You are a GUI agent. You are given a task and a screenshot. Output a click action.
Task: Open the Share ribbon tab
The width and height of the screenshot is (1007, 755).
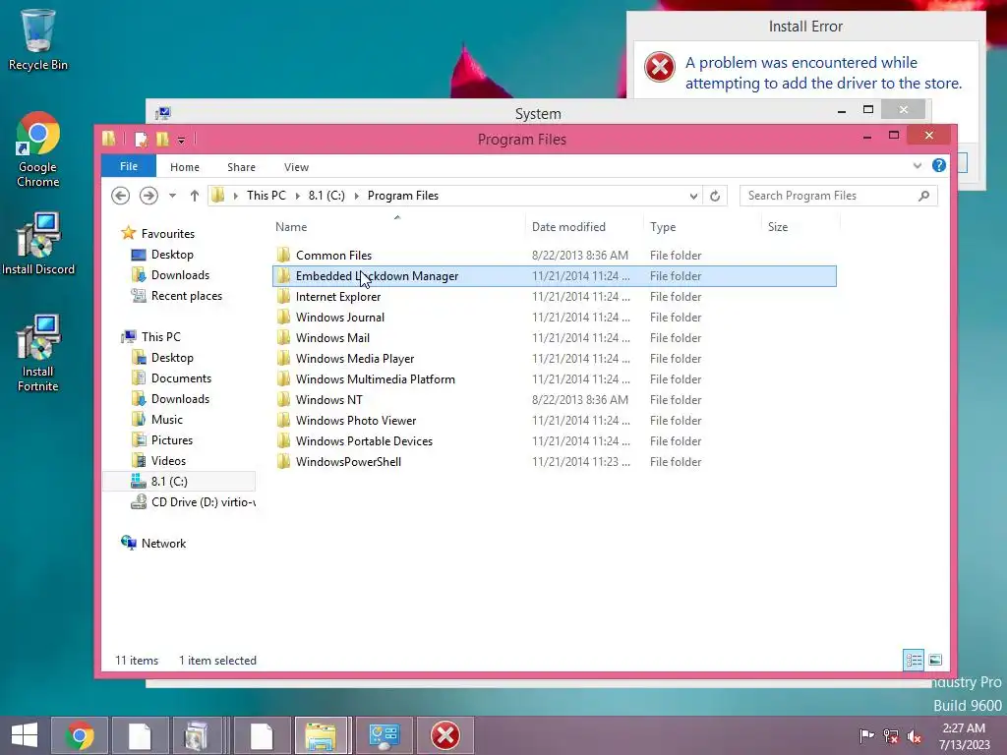[242, 167]
